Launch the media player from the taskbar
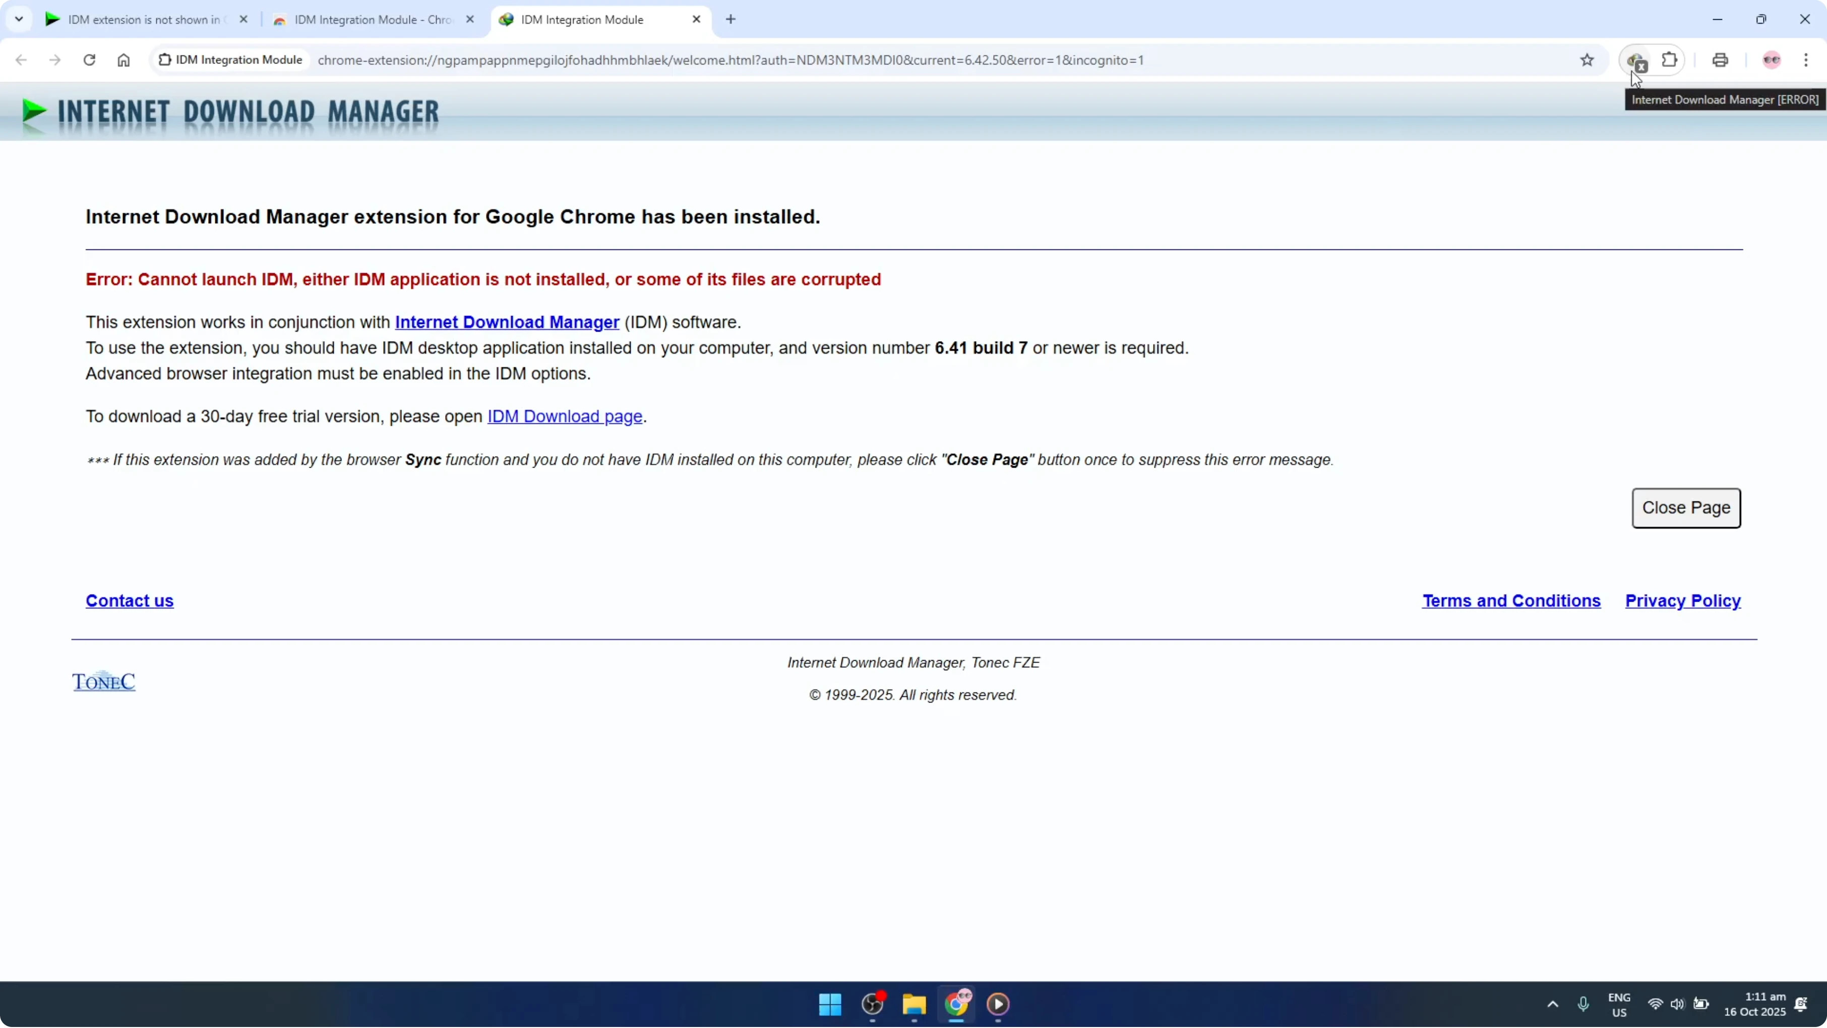This screenshot has width=1827, height=1028. [999, 1005]
